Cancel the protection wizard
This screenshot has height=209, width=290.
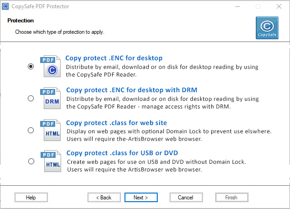pos(186,198)
